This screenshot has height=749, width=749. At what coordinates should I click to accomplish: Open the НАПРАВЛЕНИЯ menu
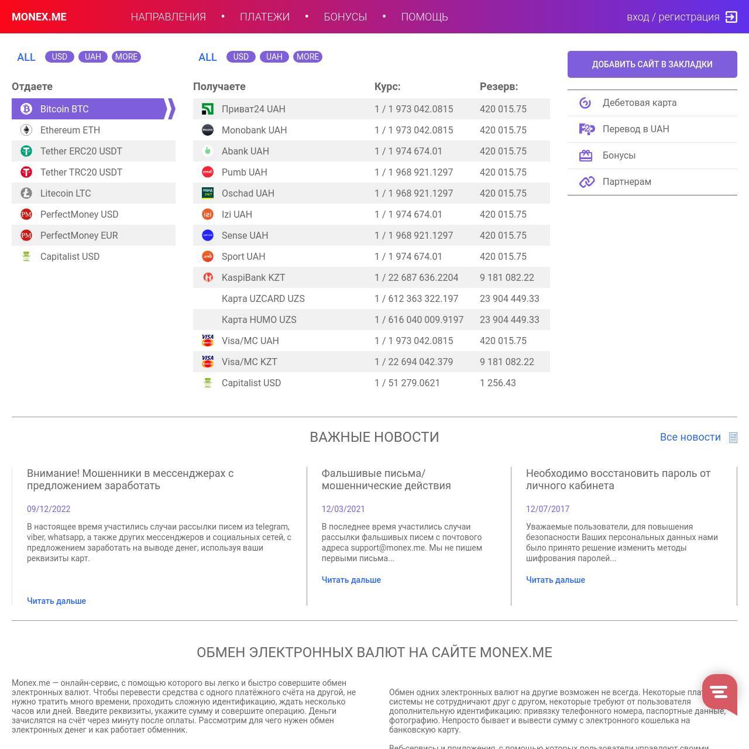click(169, 17)
